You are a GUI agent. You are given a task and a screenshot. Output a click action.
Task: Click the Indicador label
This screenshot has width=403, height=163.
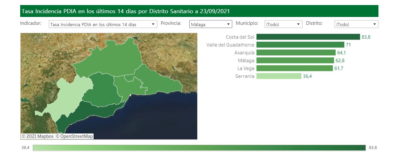31,23
